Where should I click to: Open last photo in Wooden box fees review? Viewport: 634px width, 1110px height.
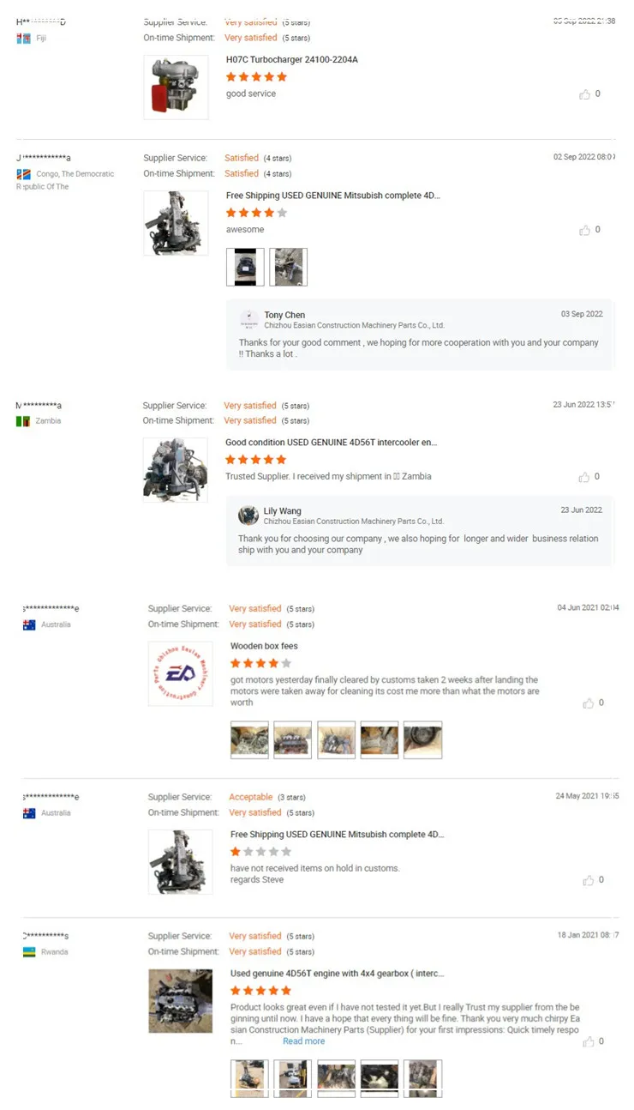tap(423, 740)
